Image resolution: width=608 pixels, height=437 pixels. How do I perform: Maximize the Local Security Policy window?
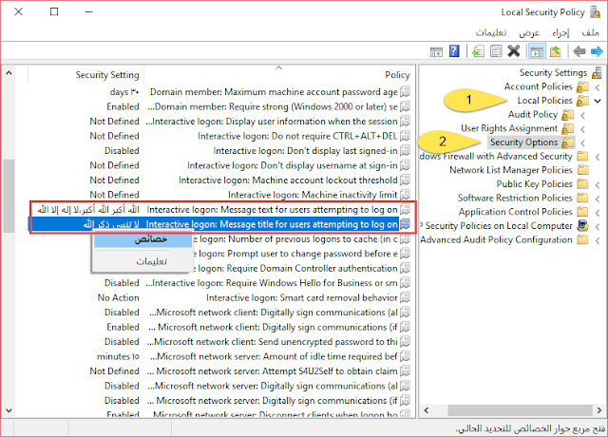[54, 11]
